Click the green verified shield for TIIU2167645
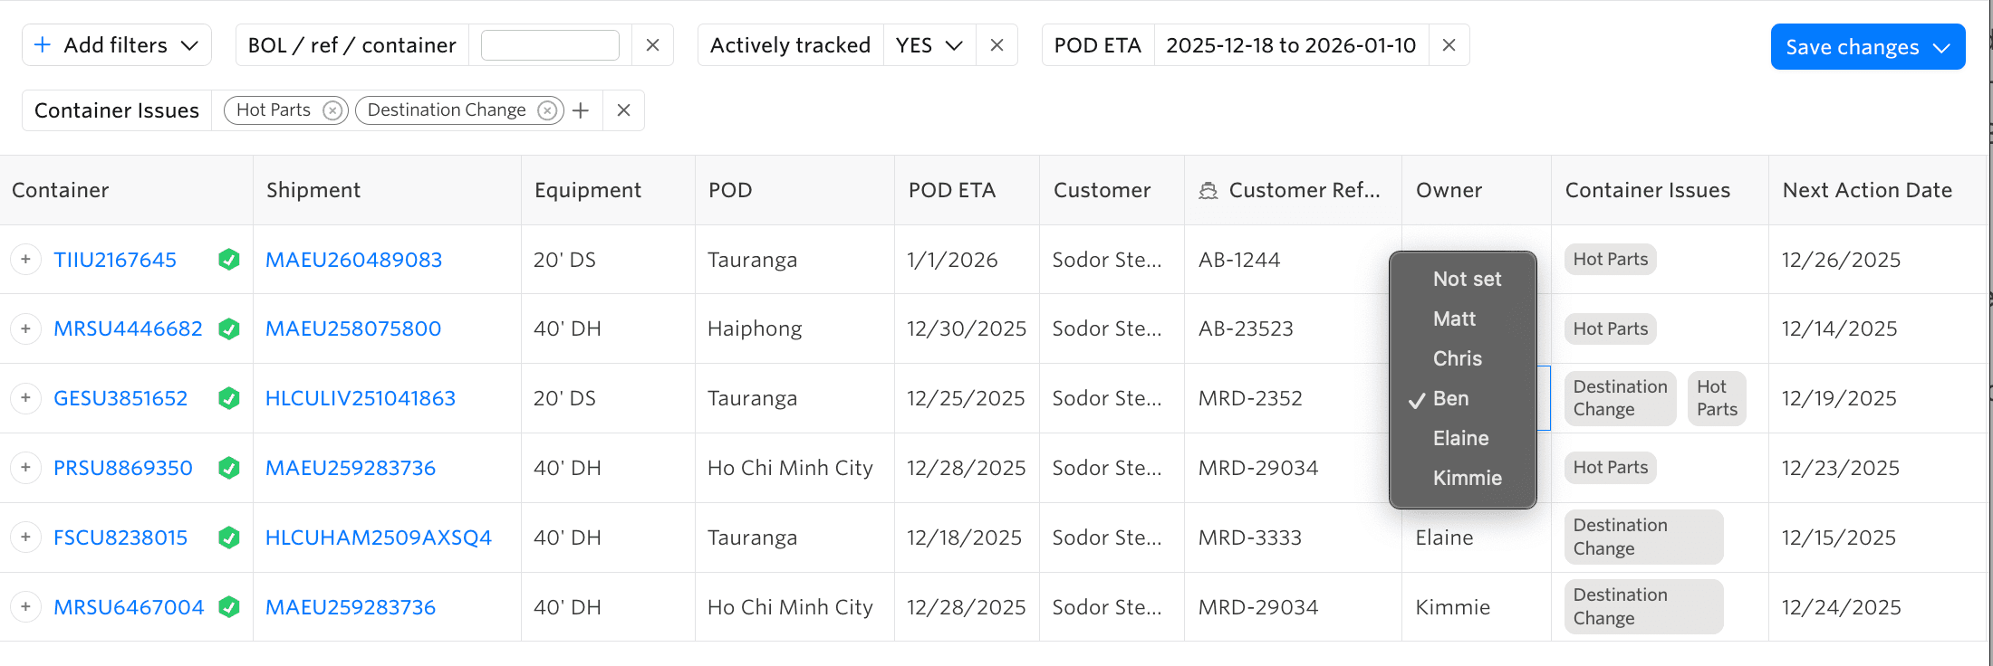The image size is (1993, 666). pos(229,260)
